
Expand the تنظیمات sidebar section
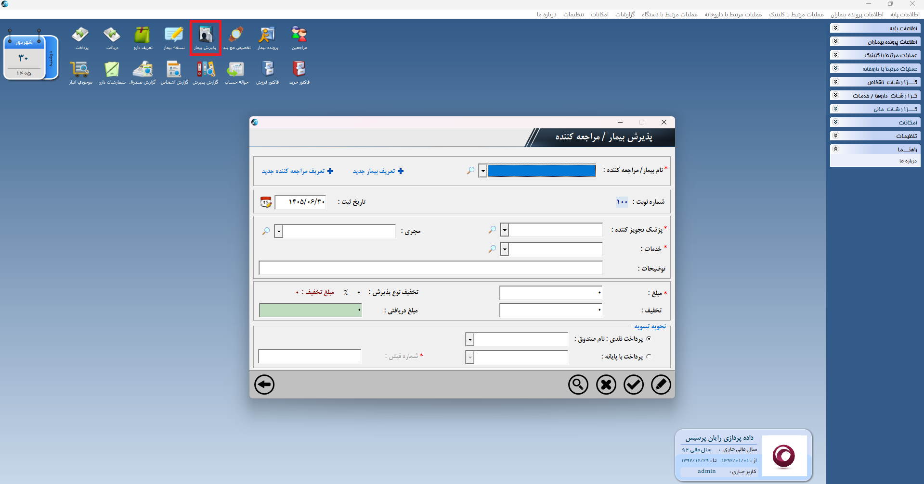pyautogui.click(x=875, y=136)
